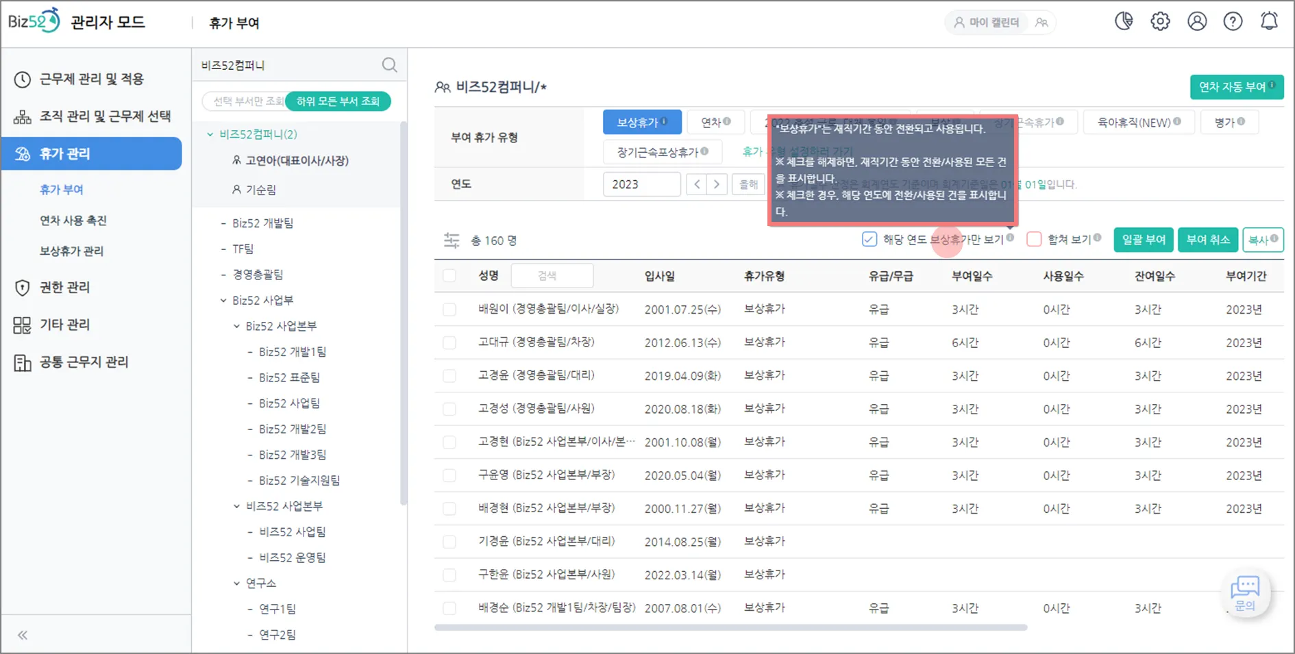Uncheck 해당 연도 보상휴가만 보기 checkbox
The width and height of the screenshot is (1295, 654).
tap(870, 239)
